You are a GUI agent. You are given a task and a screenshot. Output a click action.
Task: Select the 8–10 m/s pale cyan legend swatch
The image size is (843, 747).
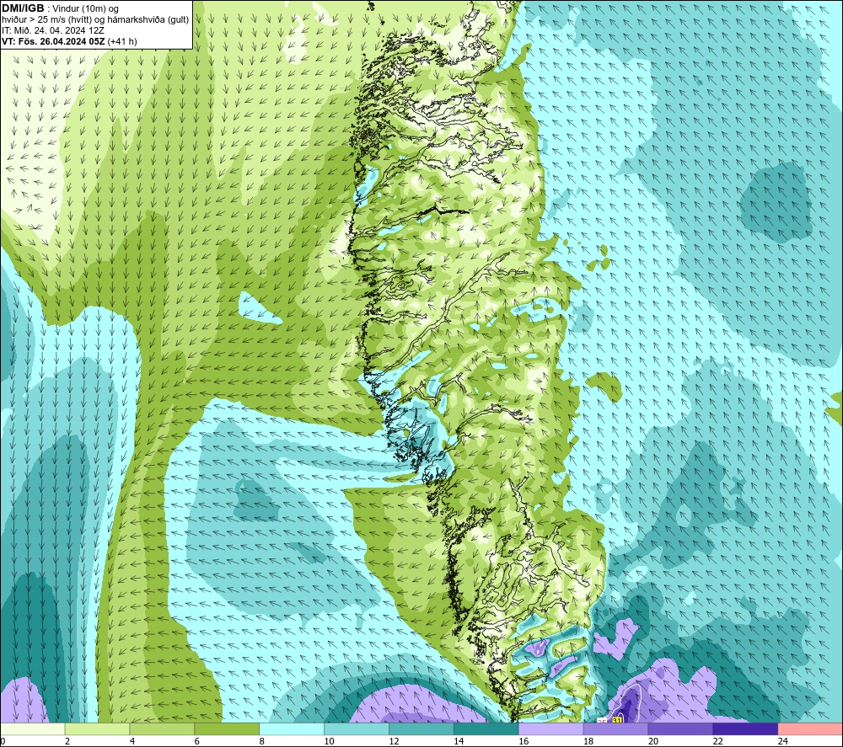click(x=292, y=729)
